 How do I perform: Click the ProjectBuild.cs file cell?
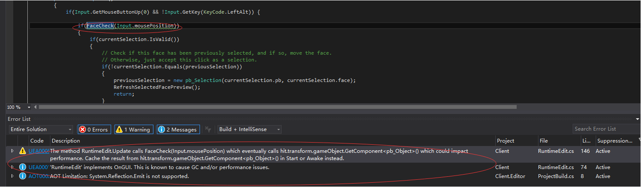click(x=556, y=176)
